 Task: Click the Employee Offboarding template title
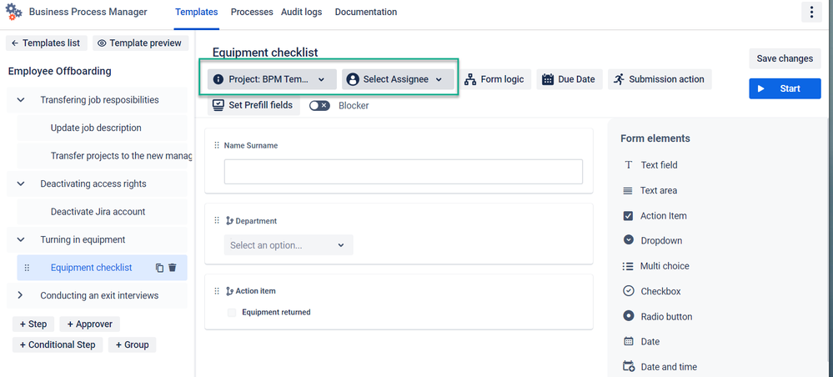pyautogui.click(x=59, y=71)
